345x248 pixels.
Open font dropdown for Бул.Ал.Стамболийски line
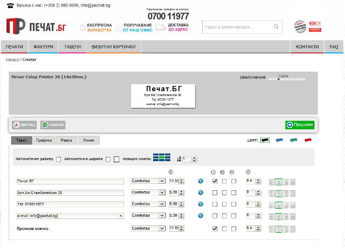[x=148, y=192]
